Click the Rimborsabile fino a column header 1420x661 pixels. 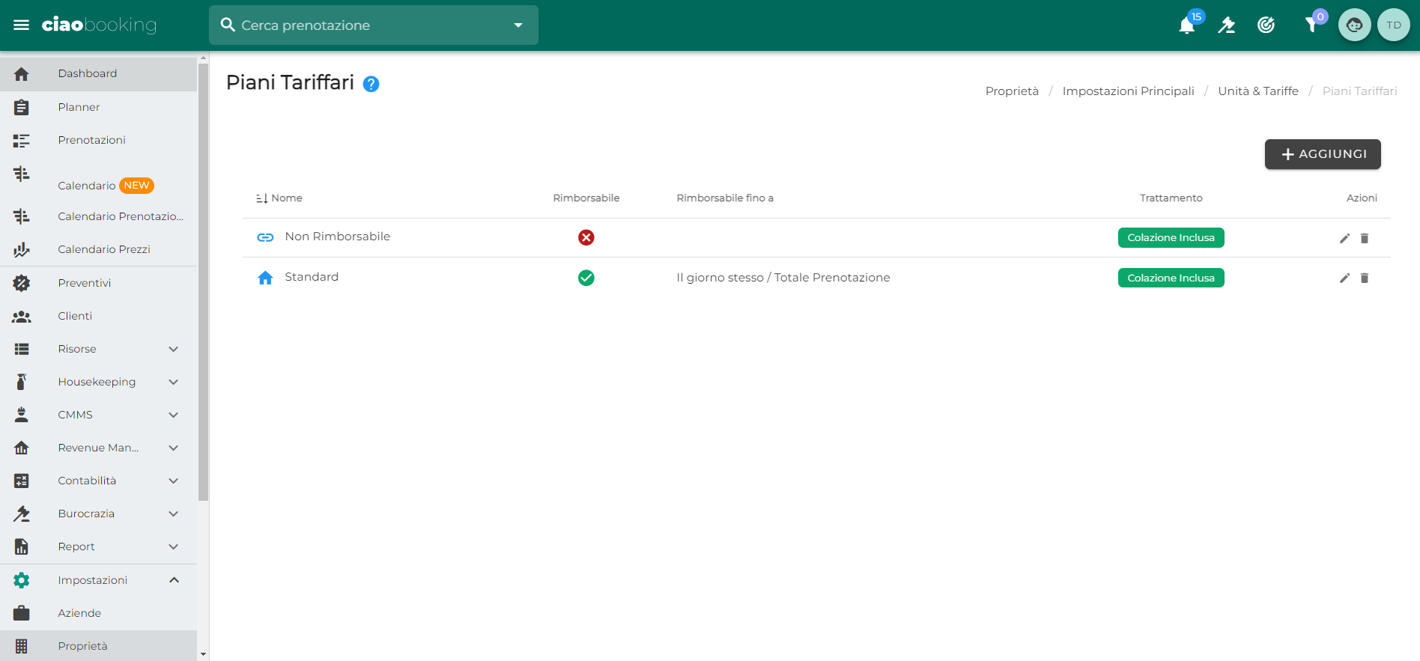tap(724, 198)
